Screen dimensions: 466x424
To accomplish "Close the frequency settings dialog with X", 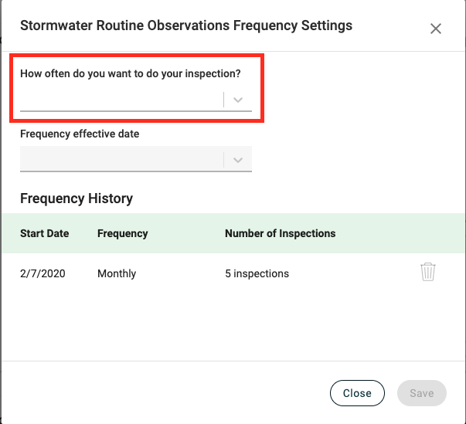I will click(x=436, y=29).
